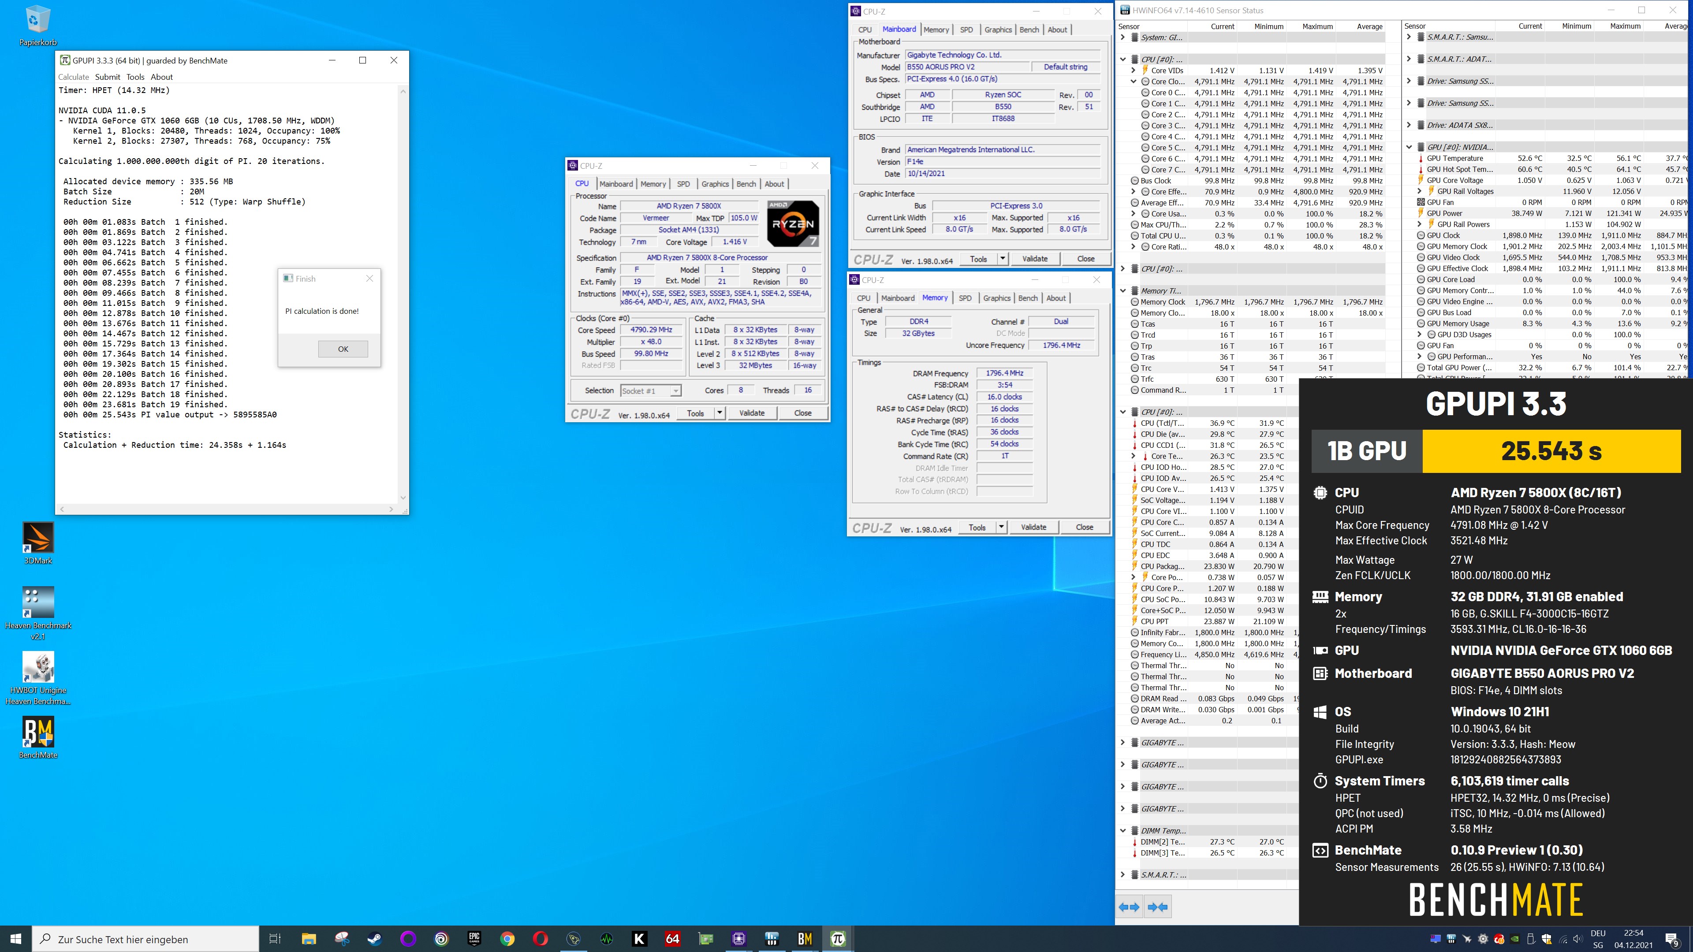Collapse the GPU [#0]: NVIDIA sensor group
Screen dimensions: 1693x952
pyautogui.click(x=1409, y=147)
